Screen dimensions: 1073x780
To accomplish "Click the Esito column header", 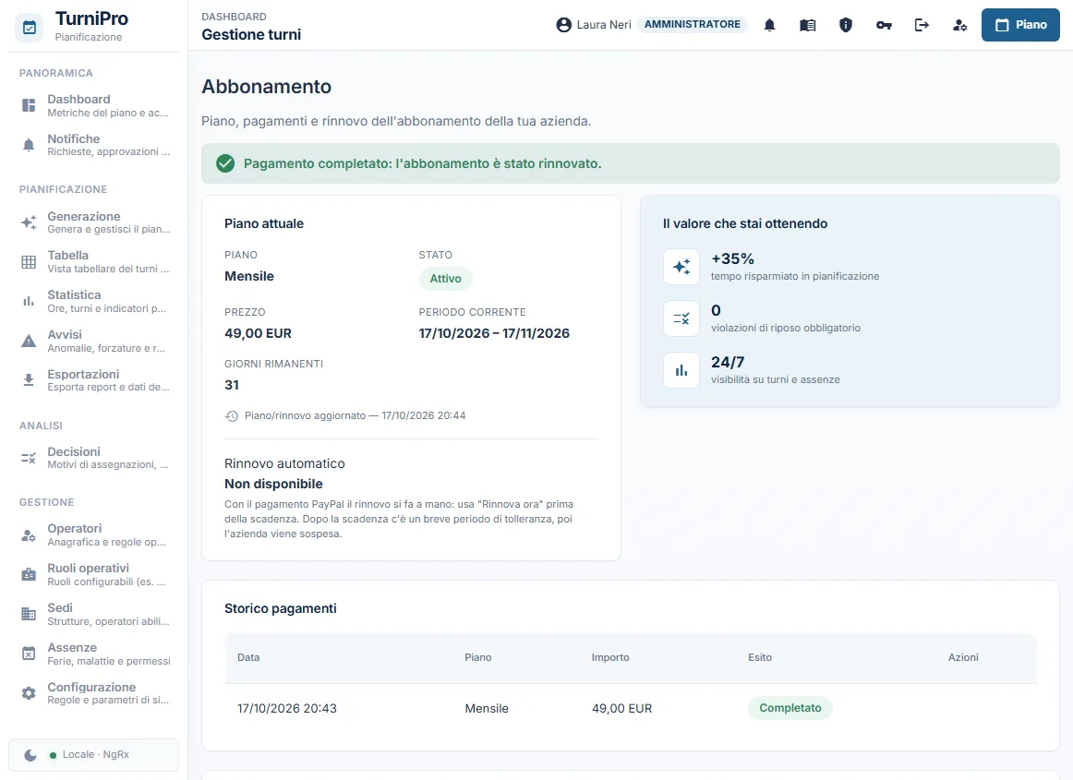I will 760,657.
